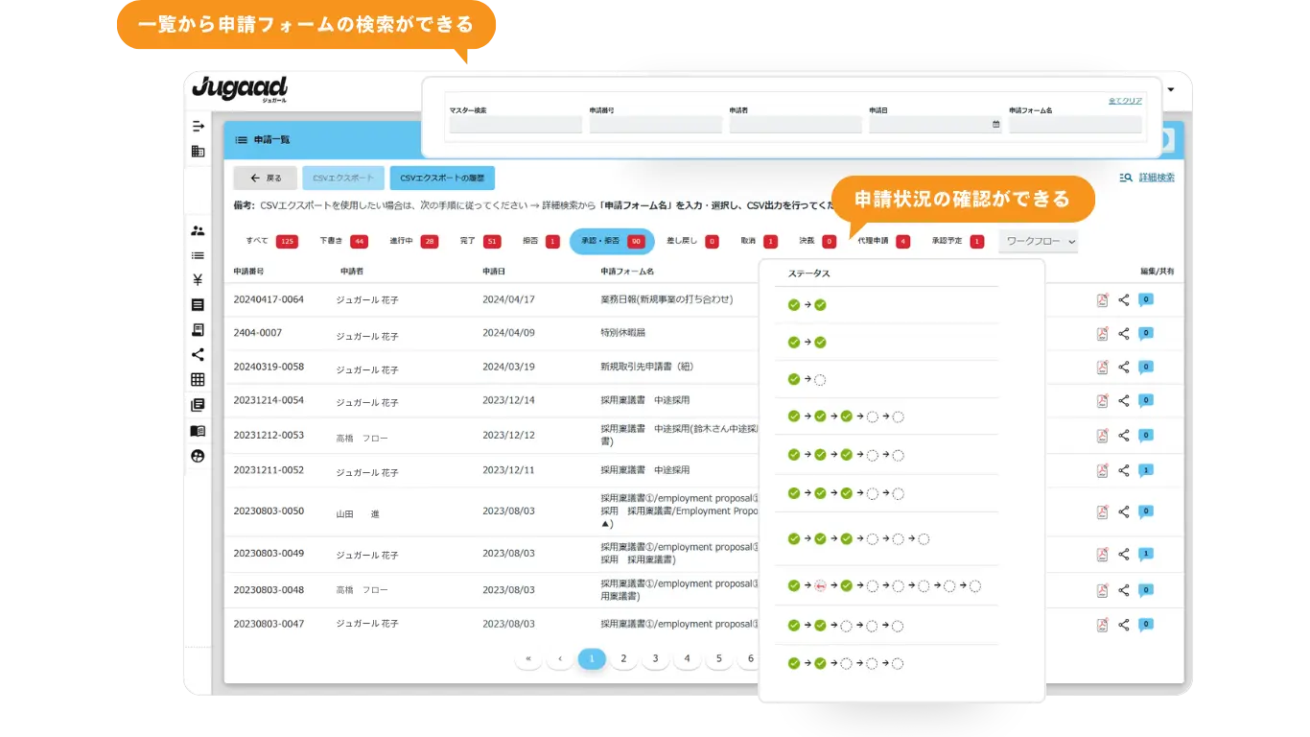
Task: Open PDF icon for row 20240319-0058
Action: (1102, 367)
